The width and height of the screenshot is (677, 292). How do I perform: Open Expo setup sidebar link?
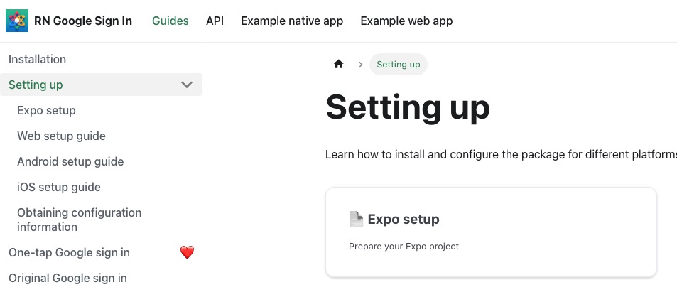46,110
